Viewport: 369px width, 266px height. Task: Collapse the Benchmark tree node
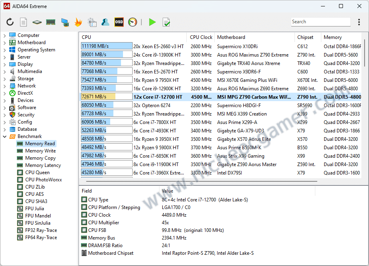tap(4, 137)
